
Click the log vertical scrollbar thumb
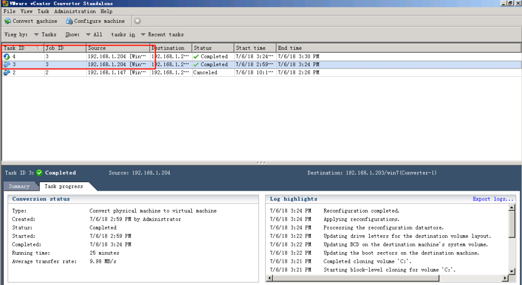512,224
